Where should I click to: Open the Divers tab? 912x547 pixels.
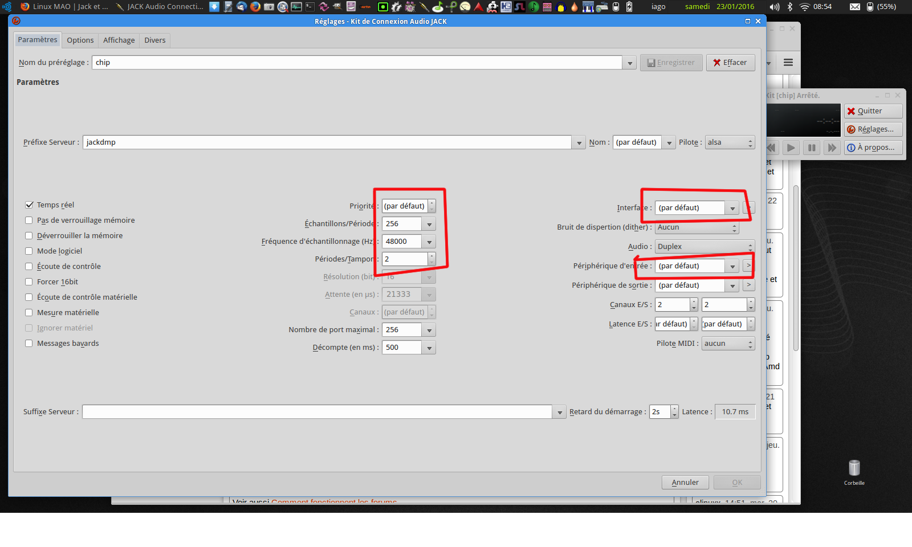155,40
